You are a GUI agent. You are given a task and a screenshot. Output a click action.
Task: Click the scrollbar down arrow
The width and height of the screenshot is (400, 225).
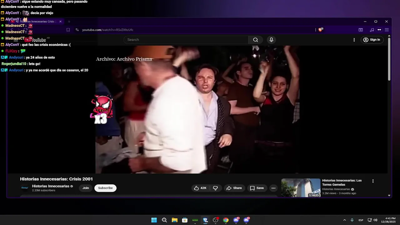coord(389,195)
